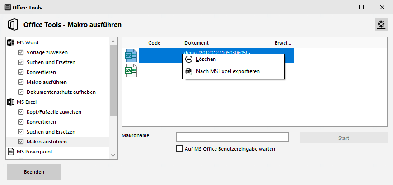
Task: Click the Office Tools logo beside the heading
Action: (12, 25)
